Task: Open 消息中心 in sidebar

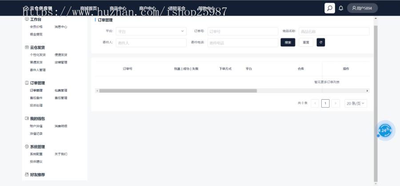Action: click(x=61, y=27)
